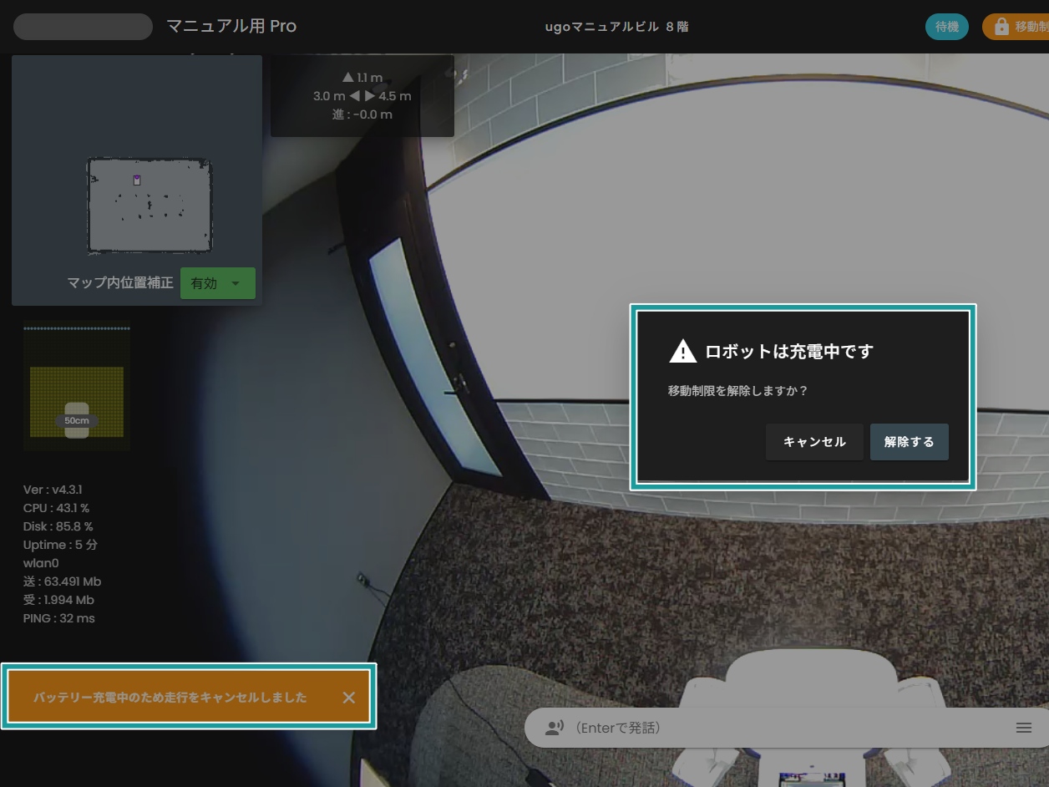Click the マニュアル用 Pro app title
The image size is (1049, 787).
tap(231, 26)
